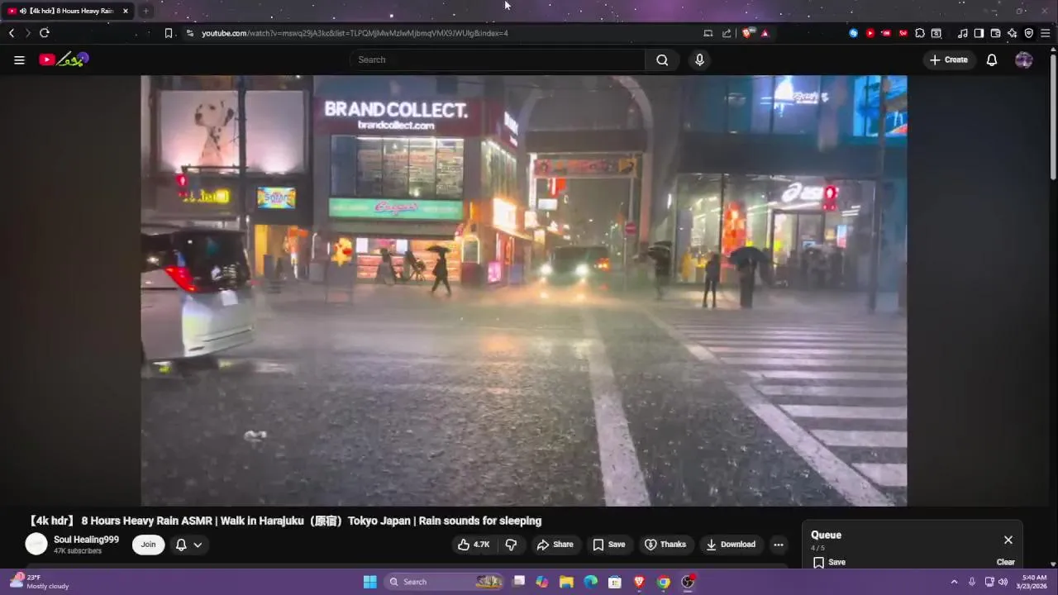Image resolution: width=1058 pixels, height=595 pixels.
Task: Click the youtube.com address bar URL
Action: pyautogui.click(x=355, y=33)
